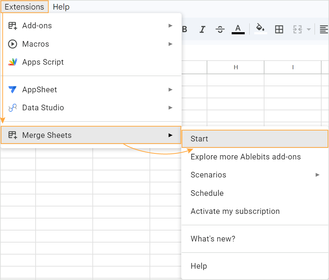Image resolution: width=329 pixels, height=280 pixels.
Task: Select AppSheet in the Extensions menu
Action: coord(91,89)
